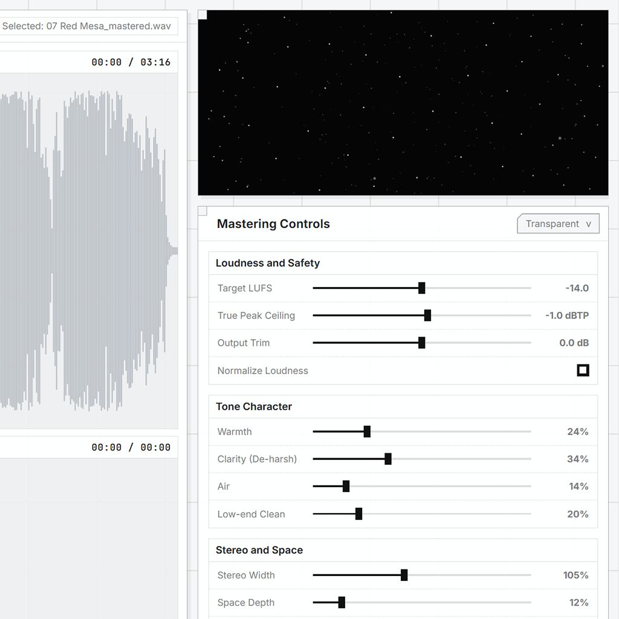Click the corner handle of Mastering Controls panel
Screen dimensions: 619x619
click(x=203, y=211)
